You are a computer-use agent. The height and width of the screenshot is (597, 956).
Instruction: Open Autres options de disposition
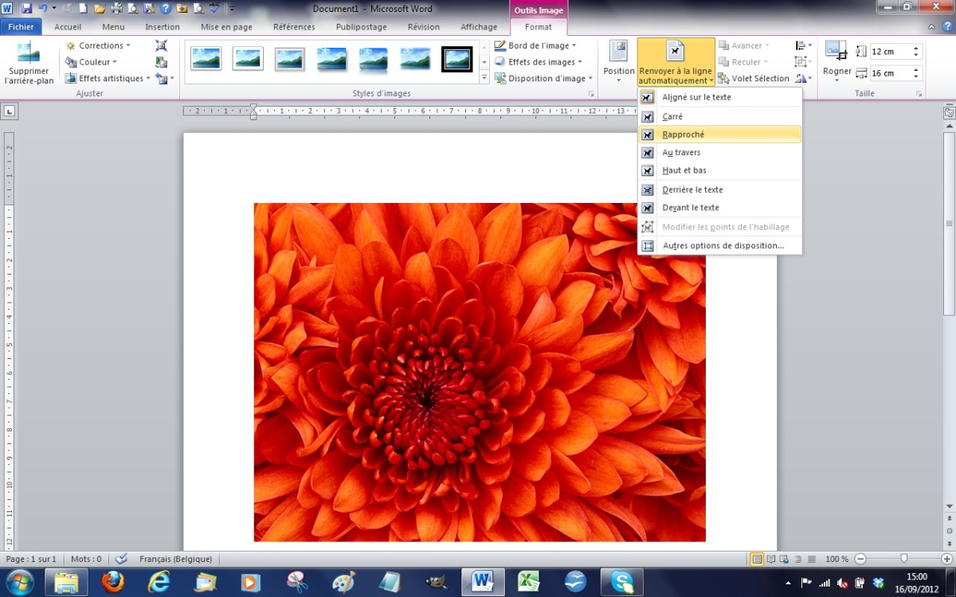point(720,246)
